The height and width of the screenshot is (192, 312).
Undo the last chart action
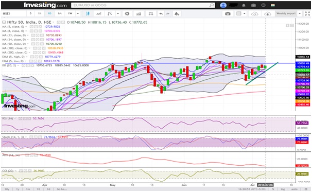[161, 13]
